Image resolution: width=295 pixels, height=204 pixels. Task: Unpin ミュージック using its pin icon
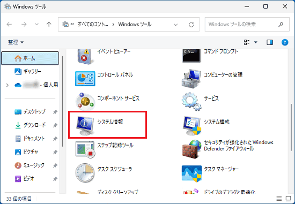point(55,165)
